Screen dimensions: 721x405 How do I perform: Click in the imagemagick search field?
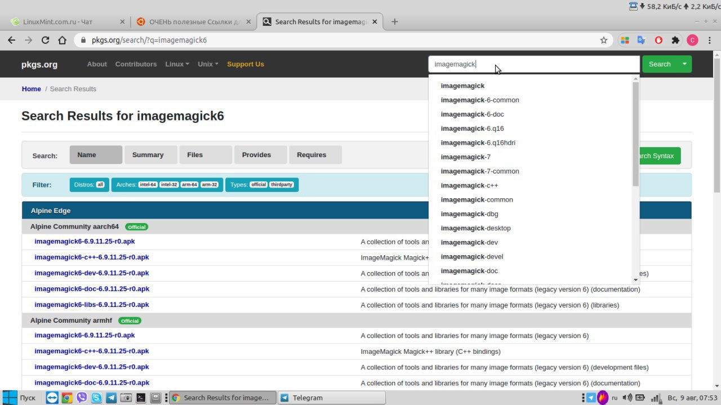534,64
